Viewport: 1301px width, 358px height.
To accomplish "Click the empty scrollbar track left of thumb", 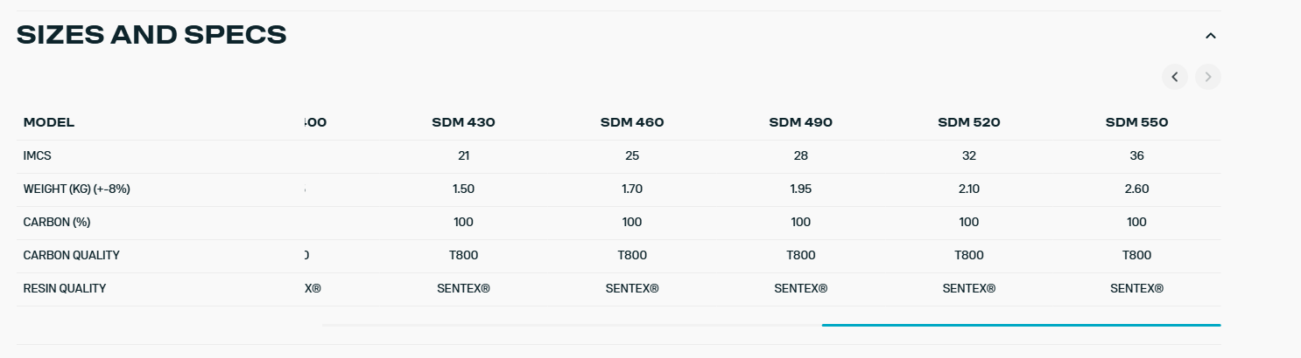I will pyautogui.click(x=569, y=325).
